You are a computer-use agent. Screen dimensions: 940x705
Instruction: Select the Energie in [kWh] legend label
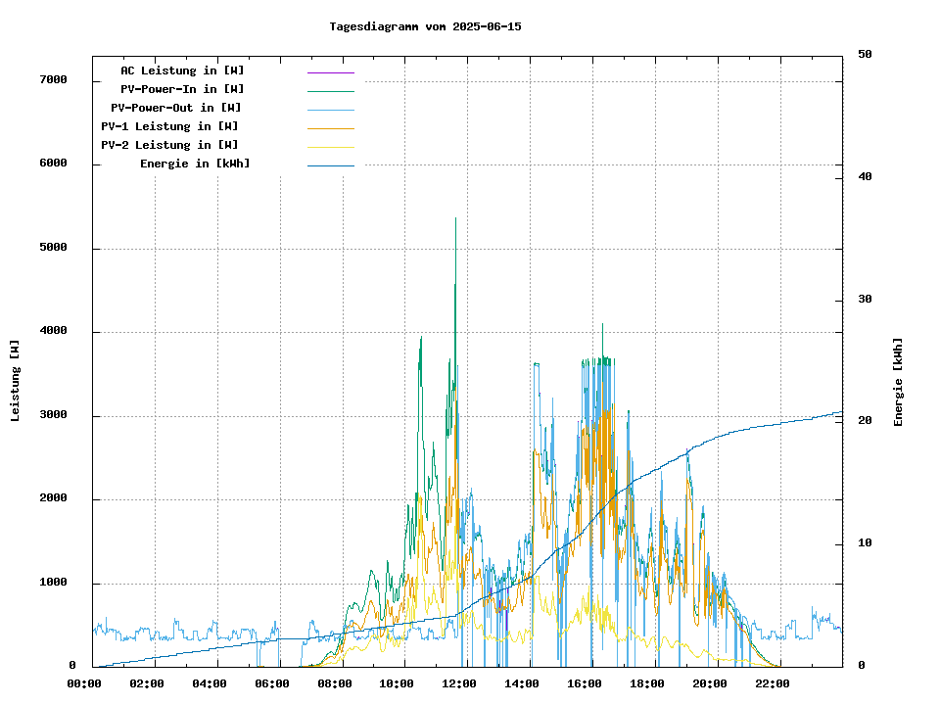pos(195,164)
